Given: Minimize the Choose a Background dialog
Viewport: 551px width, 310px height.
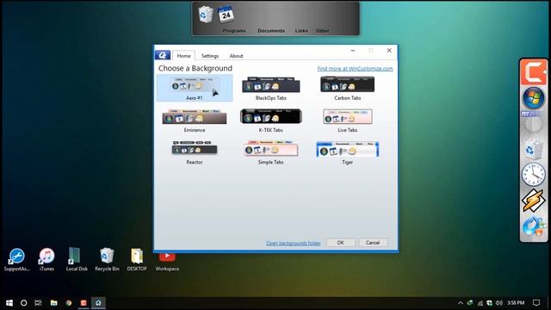Looking at the screenshot, I should click(353, 50).
